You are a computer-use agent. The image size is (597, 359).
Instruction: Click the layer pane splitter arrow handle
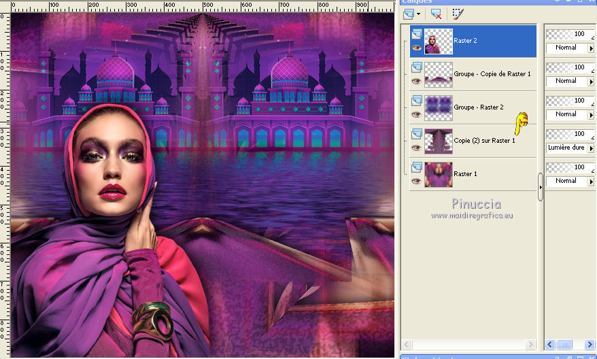coord(541,187)
